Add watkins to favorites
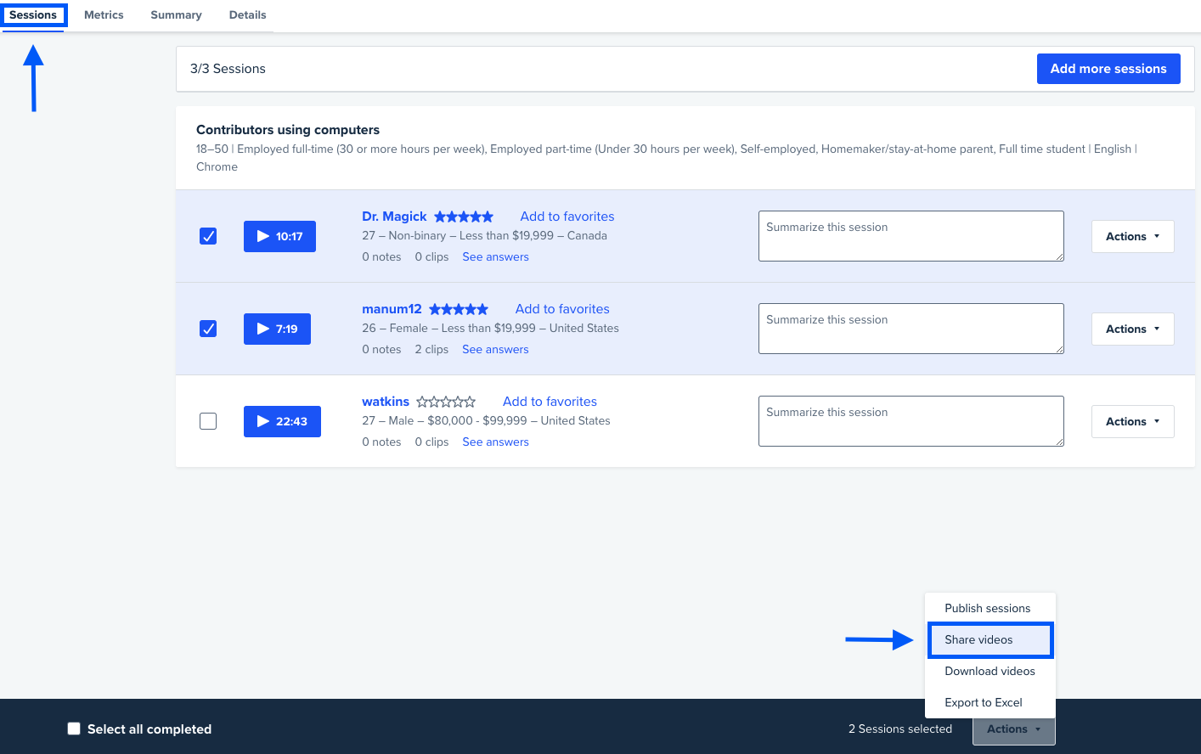This screenshot has width=1201, height=754. (550, 402)
